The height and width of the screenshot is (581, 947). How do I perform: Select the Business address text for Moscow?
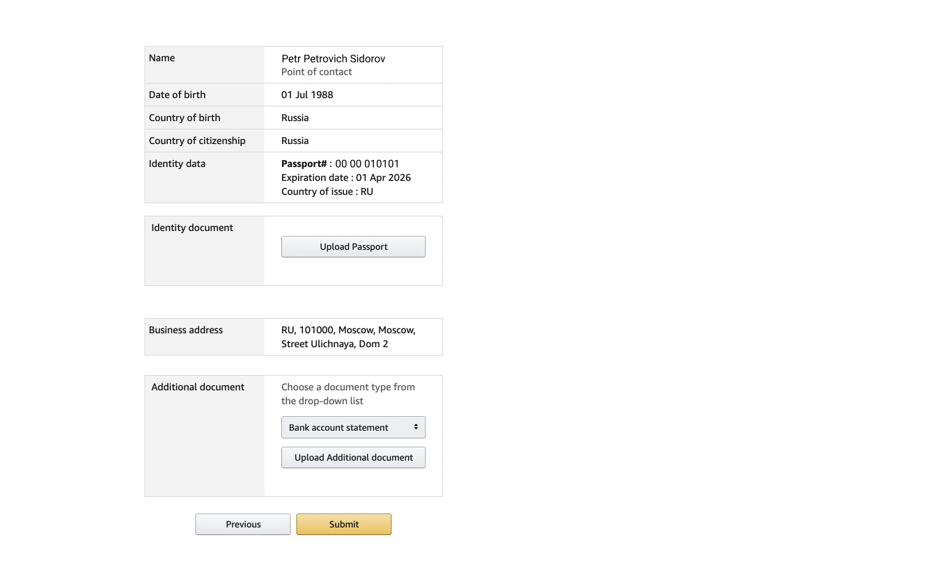click(347, 337)
